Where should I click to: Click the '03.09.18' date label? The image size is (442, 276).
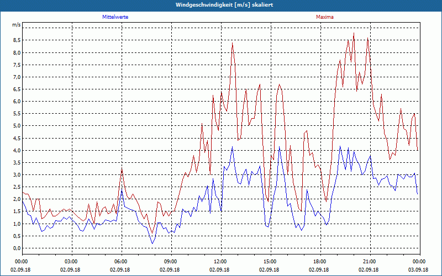coord(418,269)
